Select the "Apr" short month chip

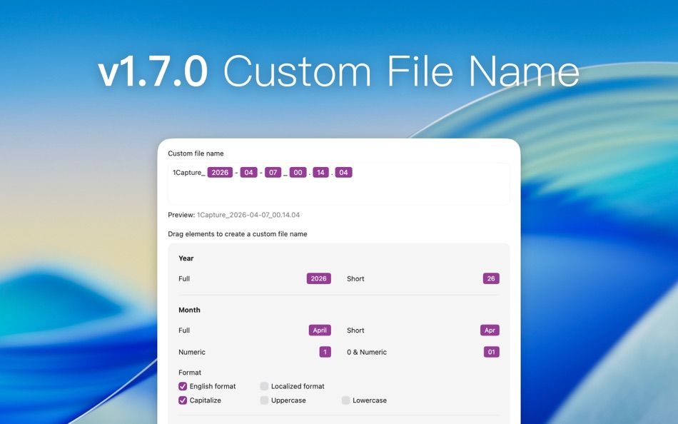coord(490,330)
